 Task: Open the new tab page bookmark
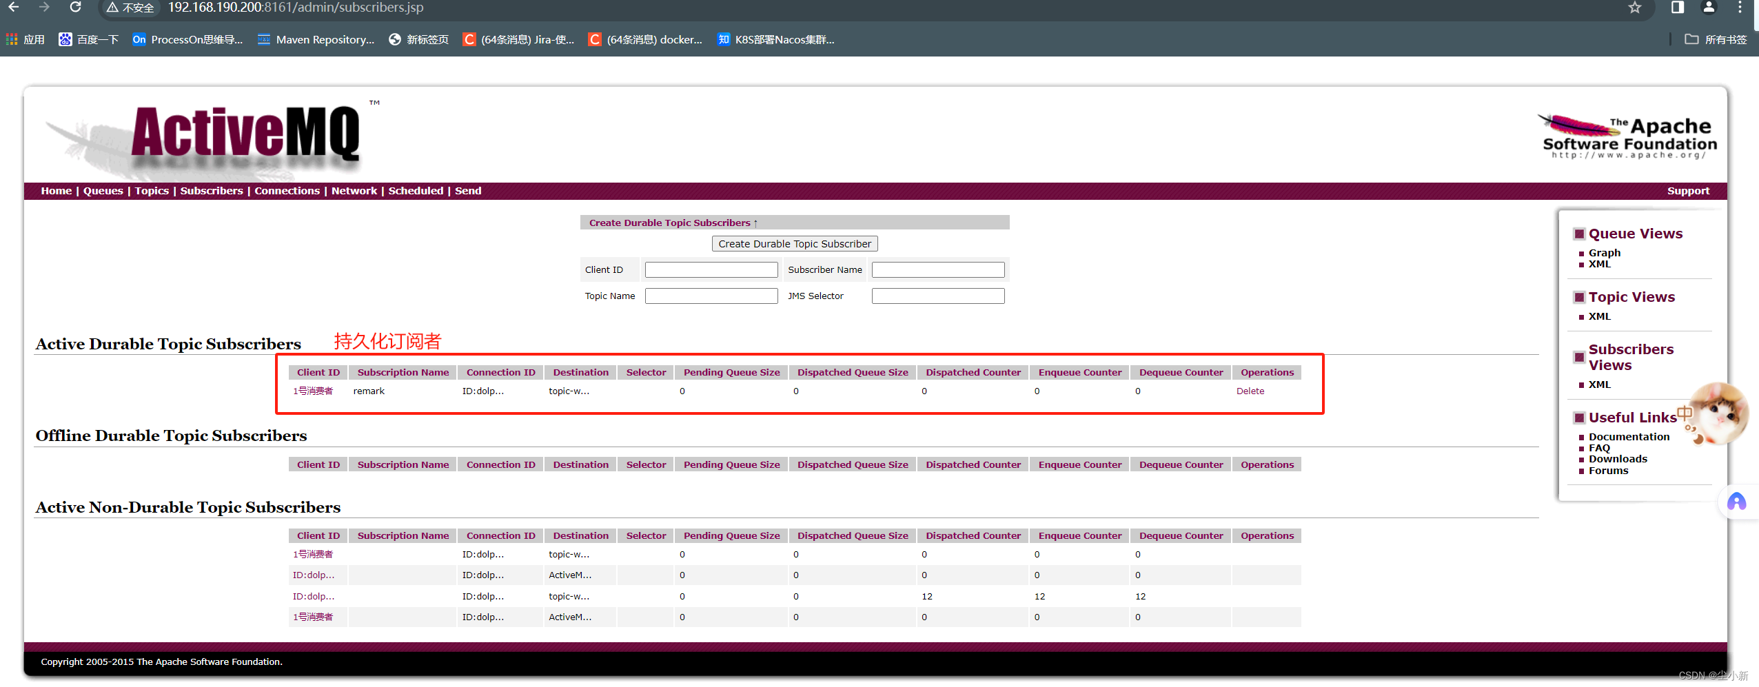point(419,39)
